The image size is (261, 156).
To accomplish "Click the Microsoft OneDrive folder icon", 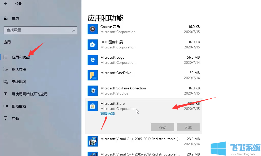I will point(92,75).
